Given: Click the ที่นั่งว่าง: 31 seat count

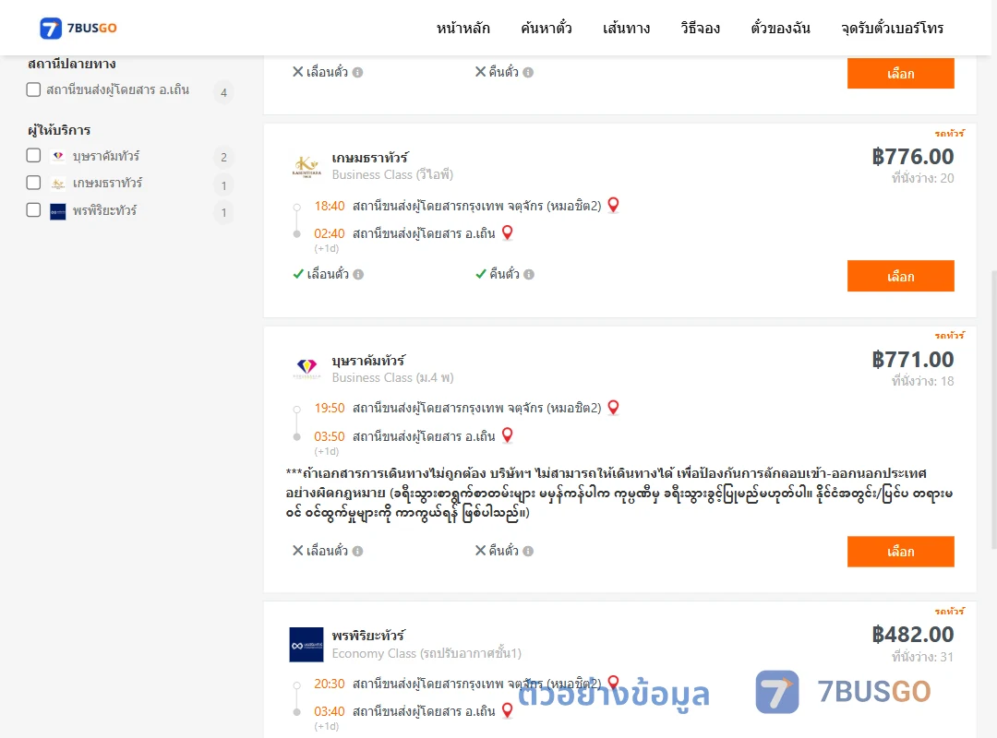Looking at the screenshot, I should (922, 657).
